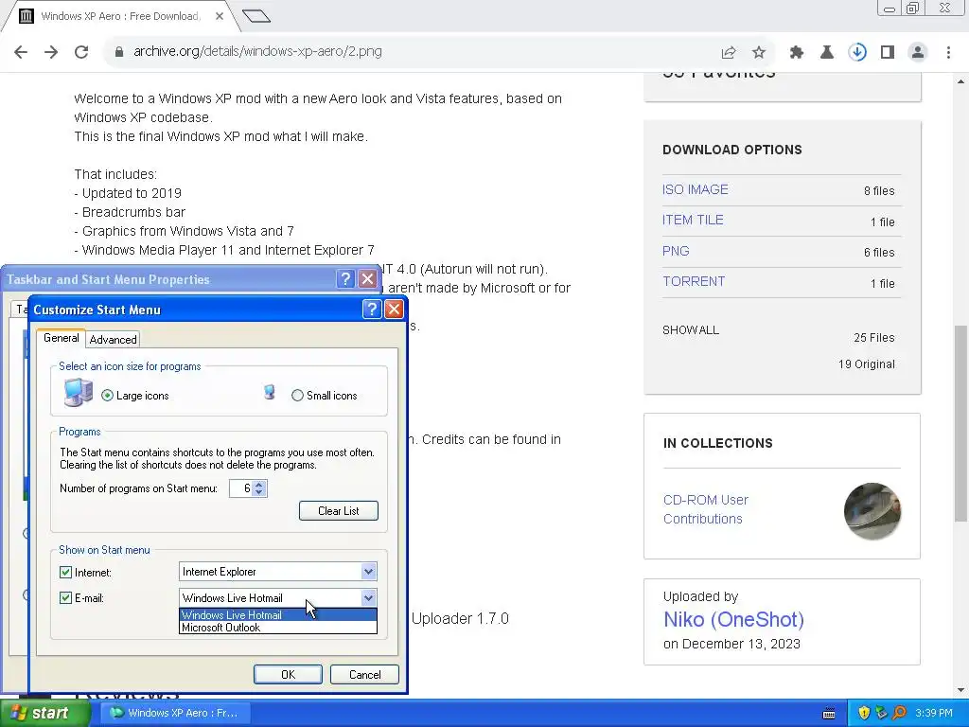Click the scrollbar up arrow

point(960,81)
